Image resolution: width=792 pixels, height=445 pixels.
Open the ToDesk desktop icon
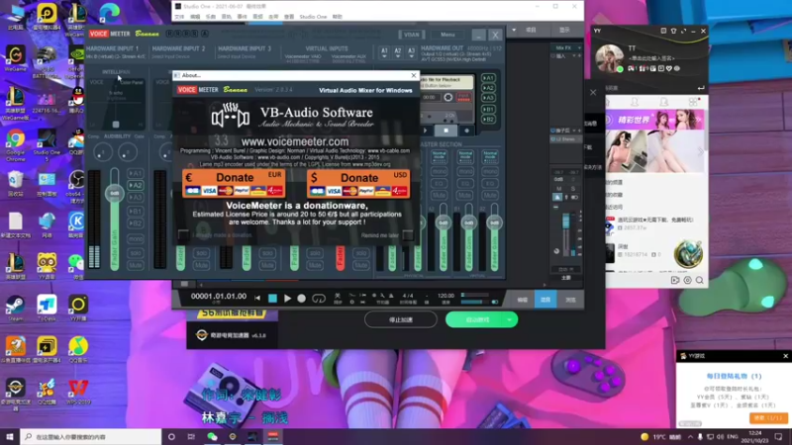click(47, 309)
